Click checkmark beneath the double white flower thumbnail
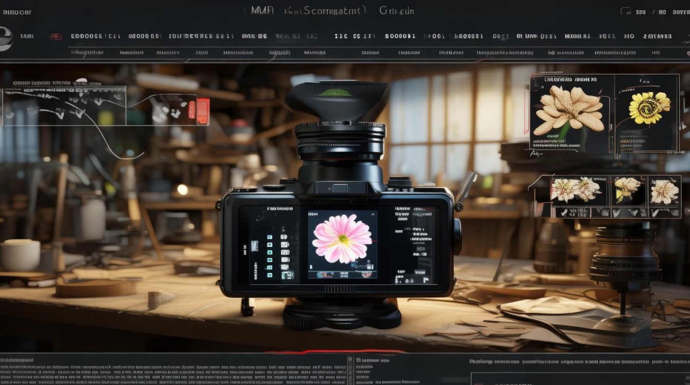The height and width of the screenshot is (385, 690). (564, 213)
